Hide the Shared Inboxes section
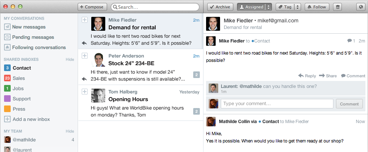Image resolution: width=368 pixels, height=152 pixels. [x=70, y=59]
